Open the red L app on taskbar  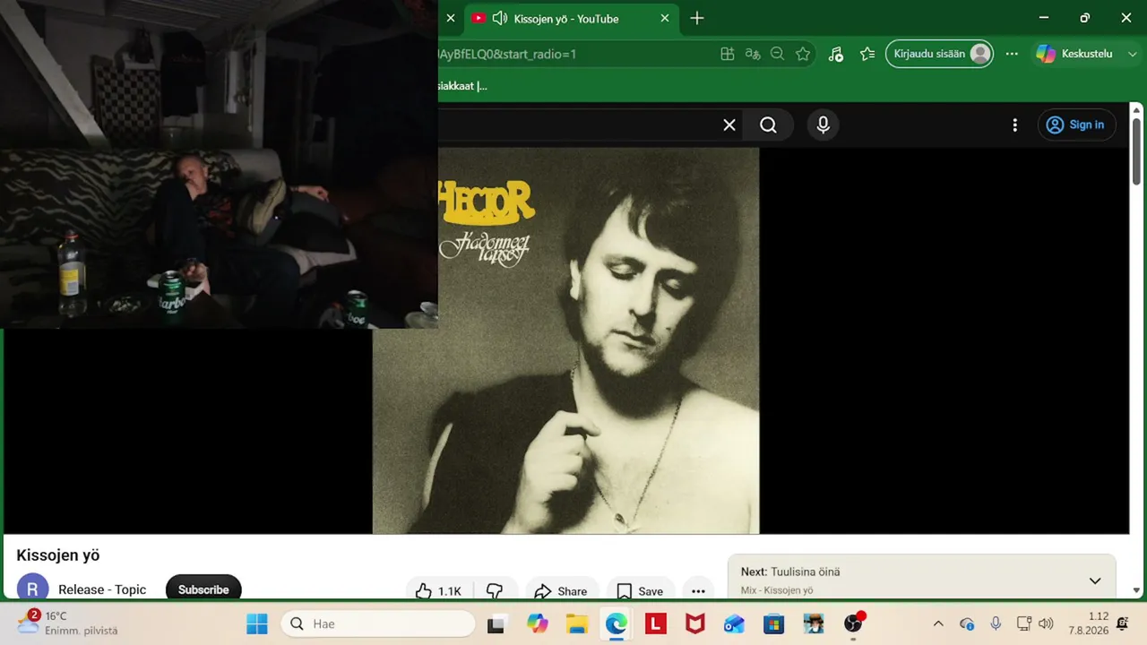[656, 623]
